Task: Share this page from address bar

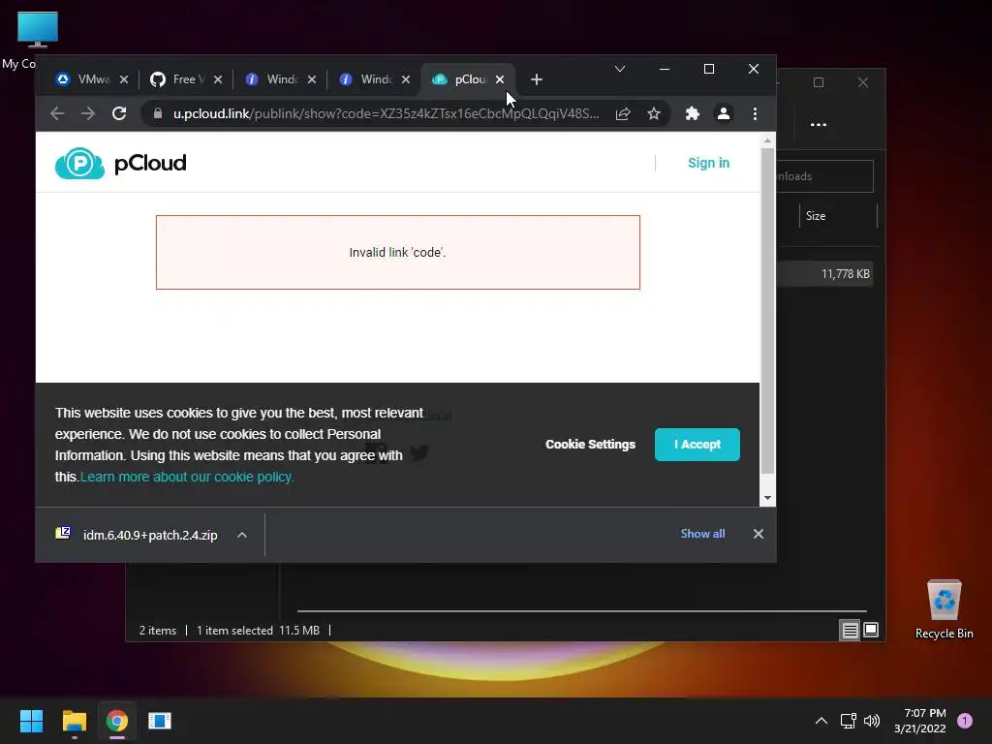Action: tap(623, 114)
